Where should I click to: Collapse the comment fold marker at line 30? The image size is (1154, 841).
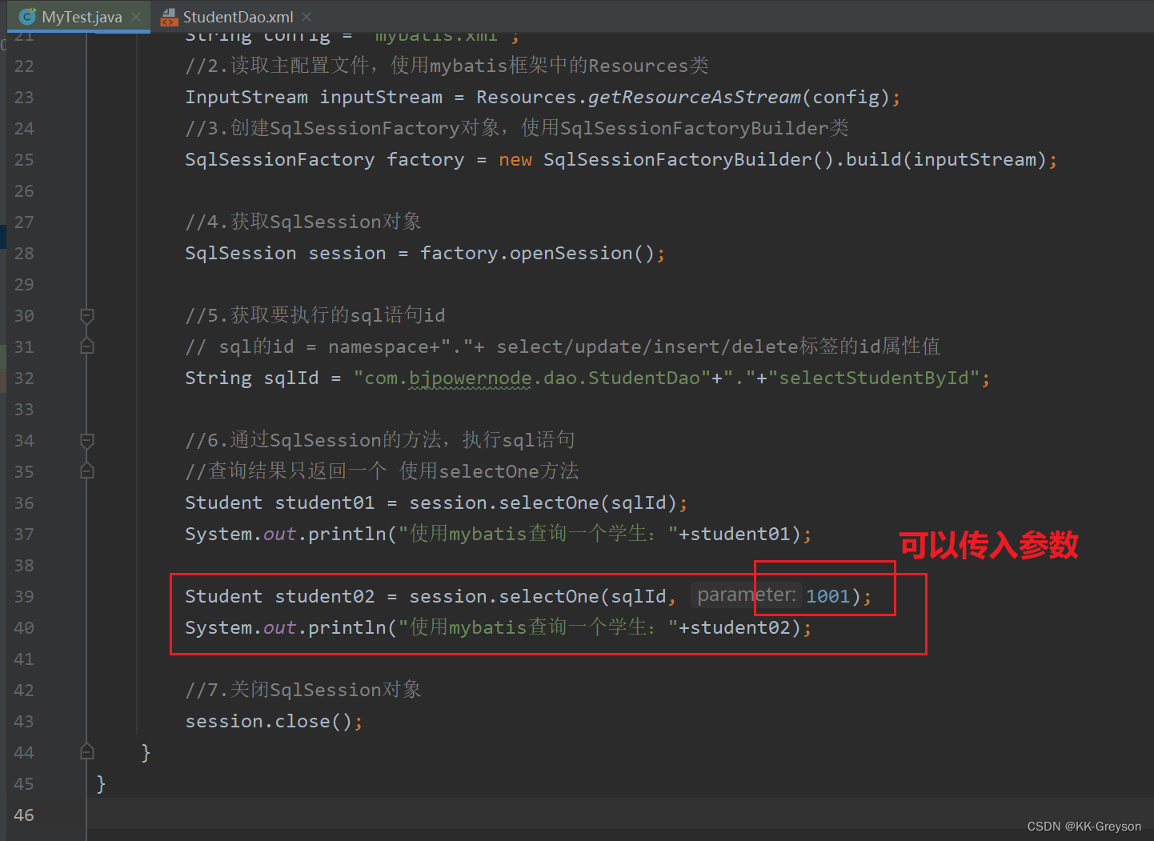point(87,316)
